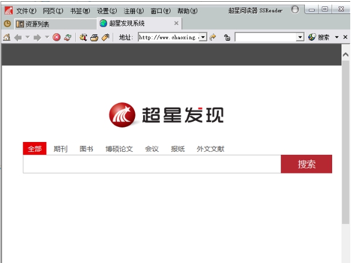Switch to the 超星发现系统 tab

pos(139,23)
